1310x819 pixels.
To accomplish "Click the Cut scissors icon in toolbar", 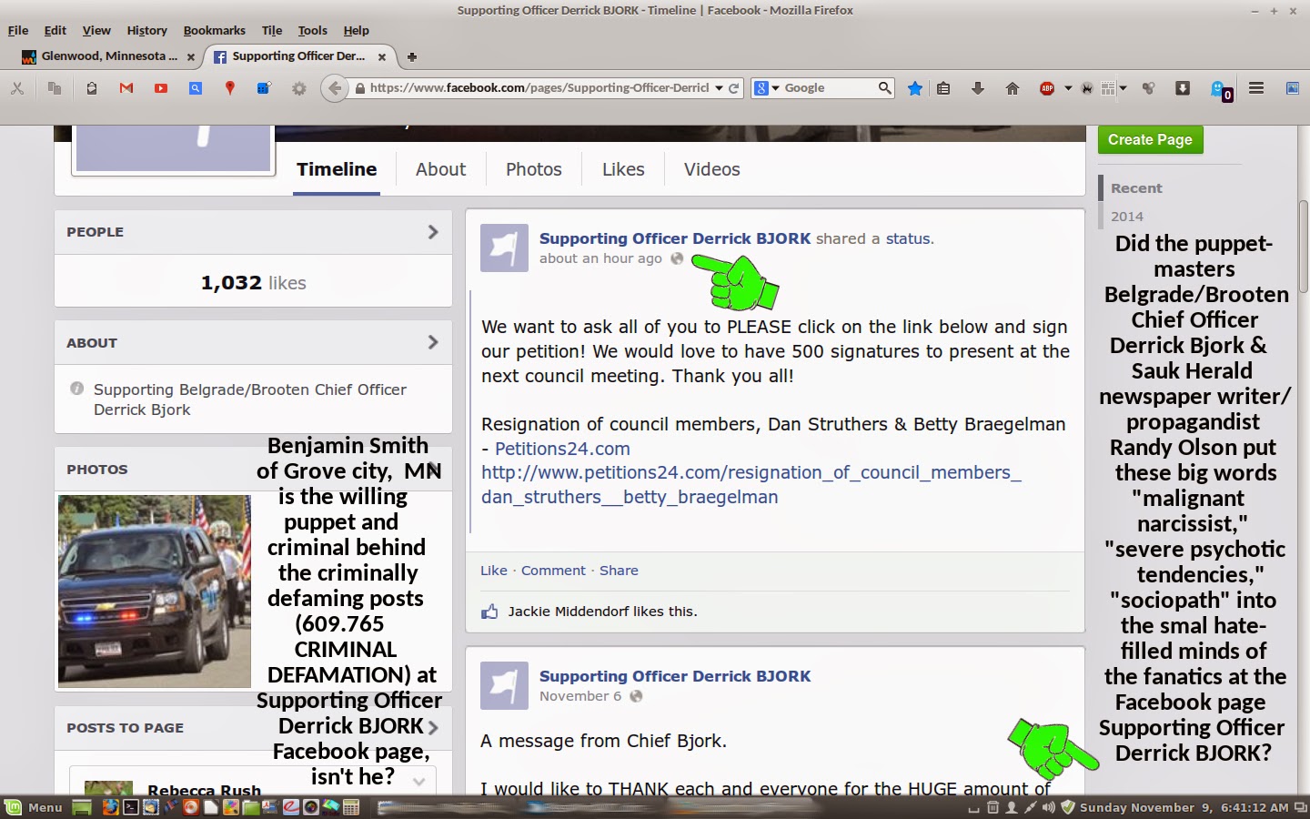I will (16, 88).
